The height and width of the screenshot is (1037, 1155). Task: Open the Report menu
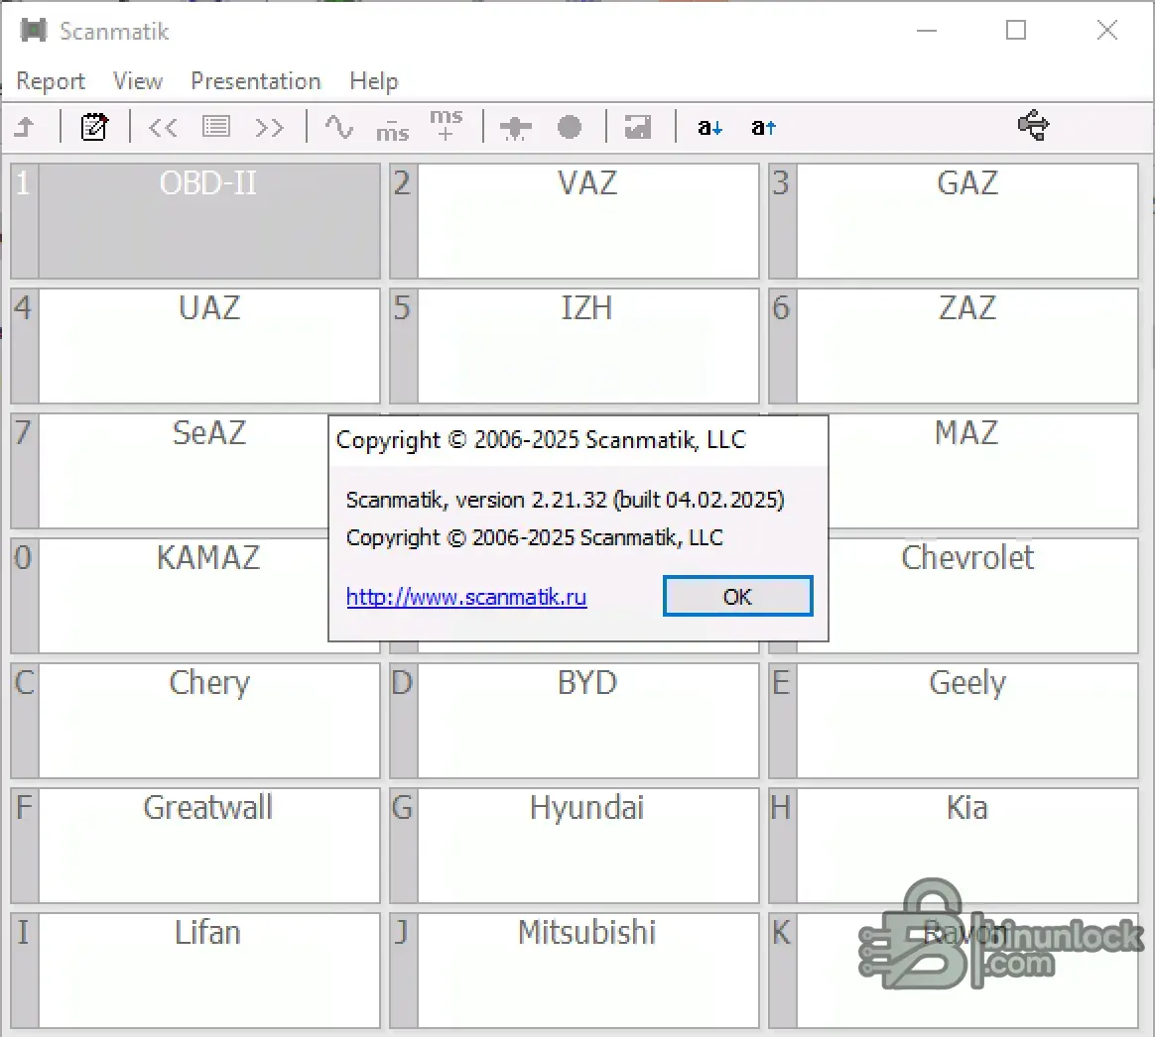(x=51, y=81)
